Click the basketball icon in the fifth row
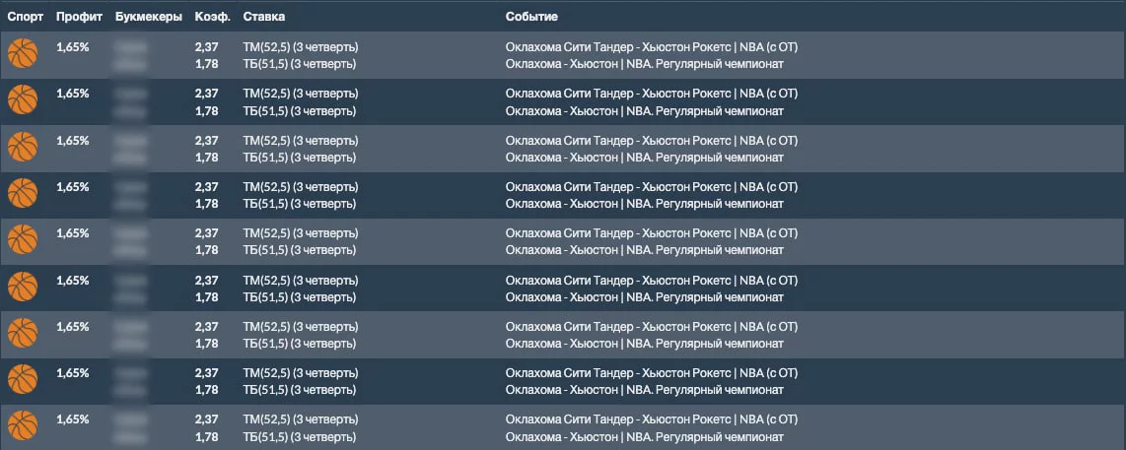Screen dimensions: 1126x450 [22, 240]
